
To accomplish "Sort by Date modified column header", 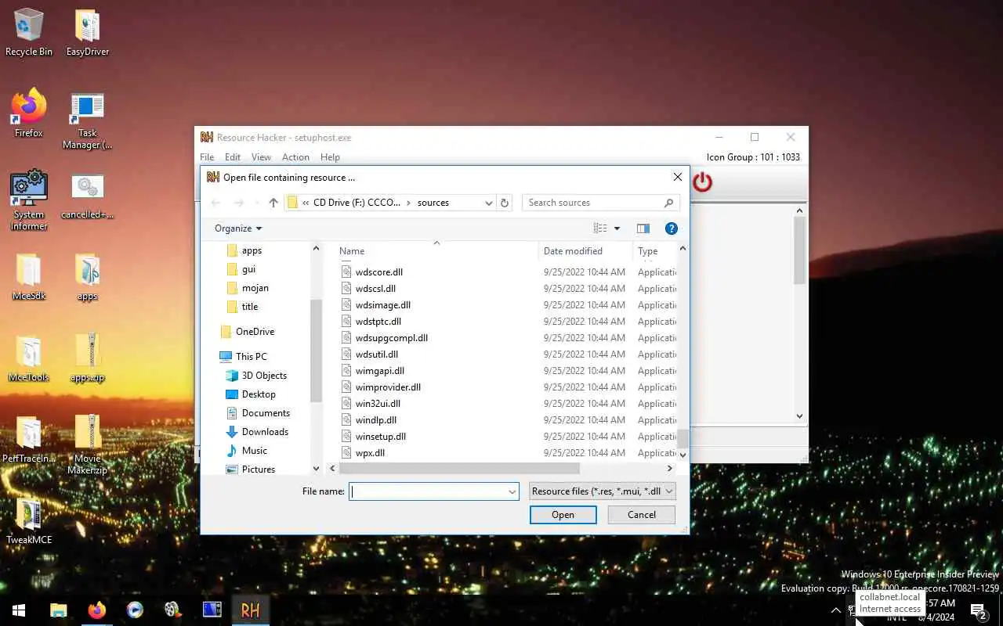I will [x=573, y=251].
